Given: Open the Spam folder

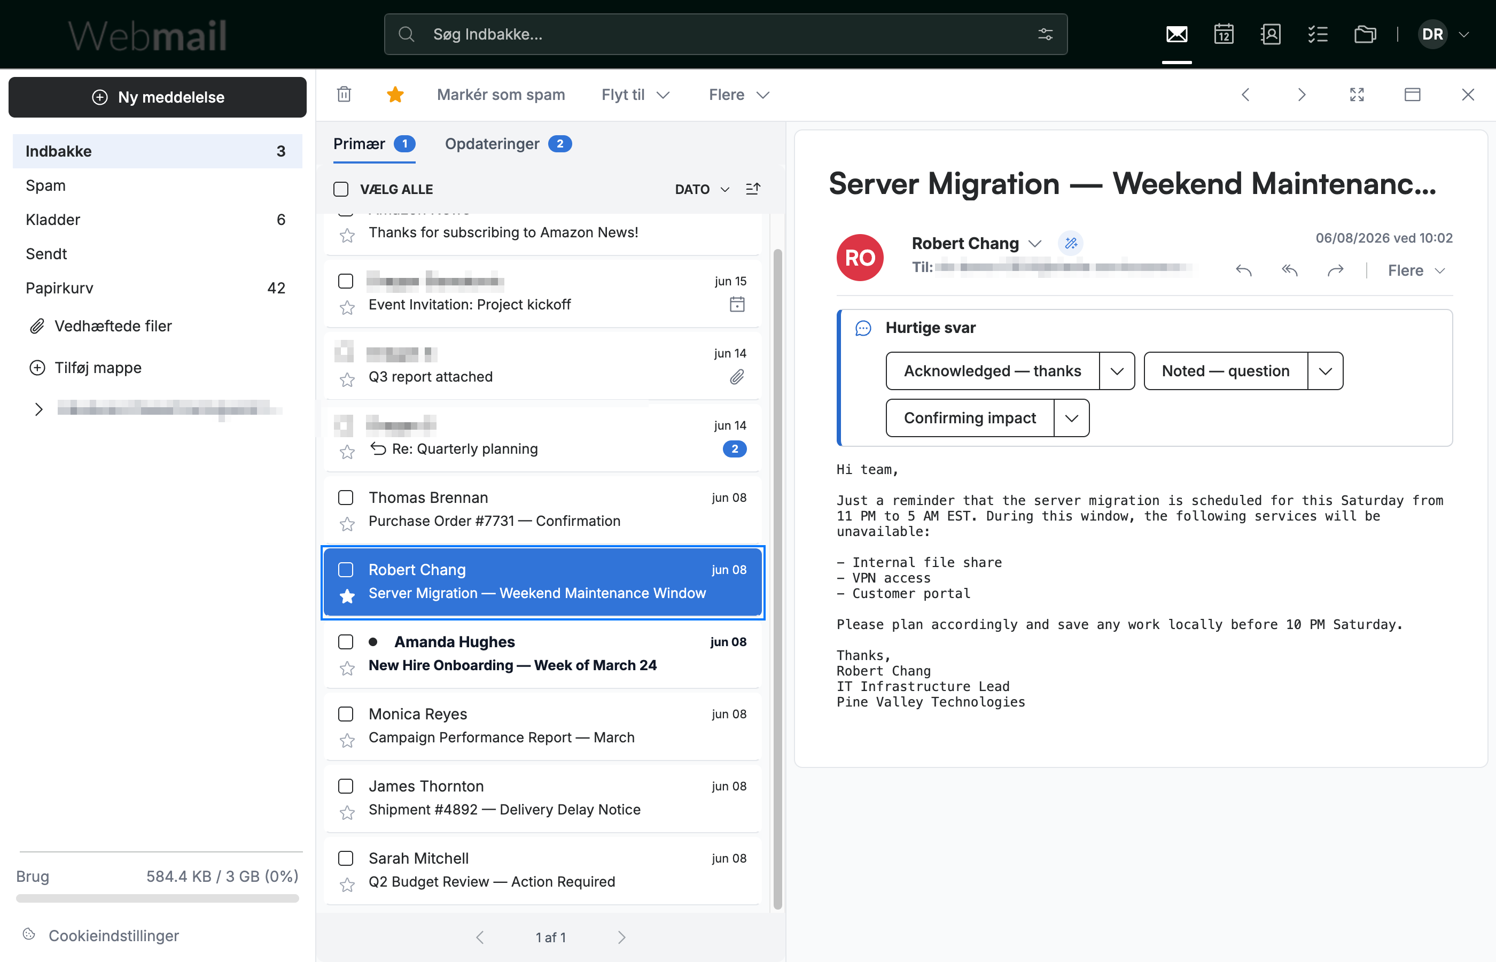Looking at the screenshot, I should 157,185.
